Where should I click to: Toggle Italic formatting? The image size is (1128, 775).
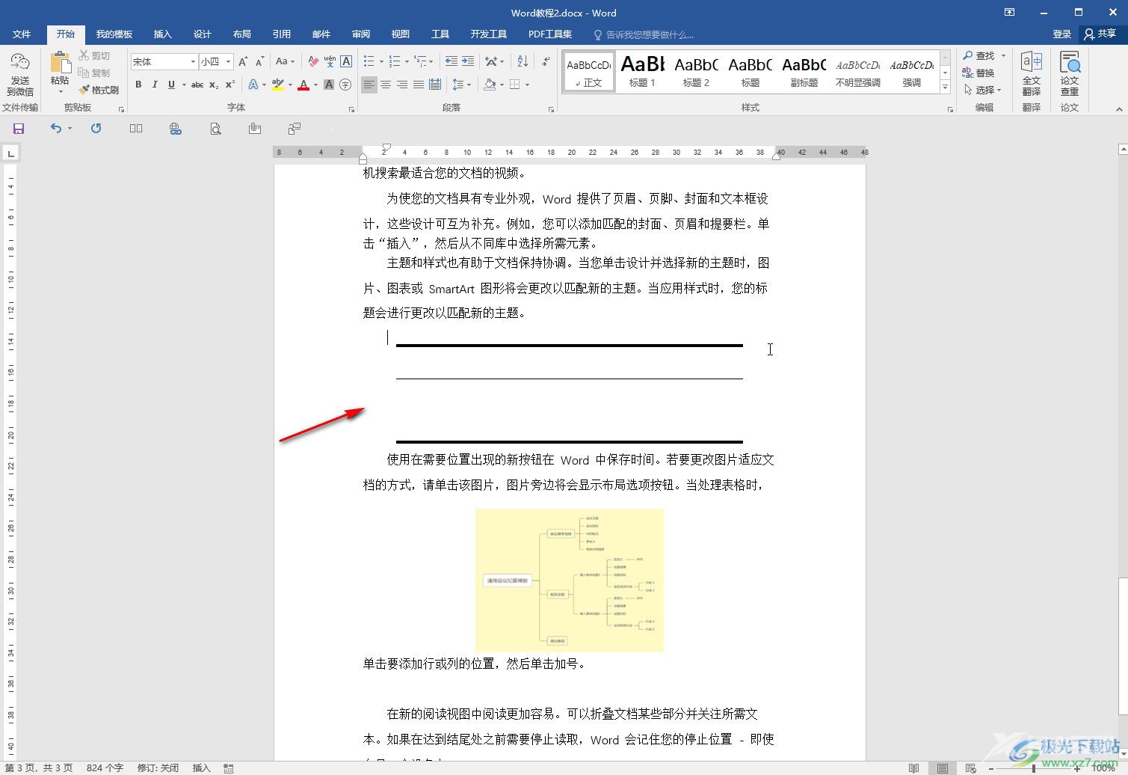(155, 85)
